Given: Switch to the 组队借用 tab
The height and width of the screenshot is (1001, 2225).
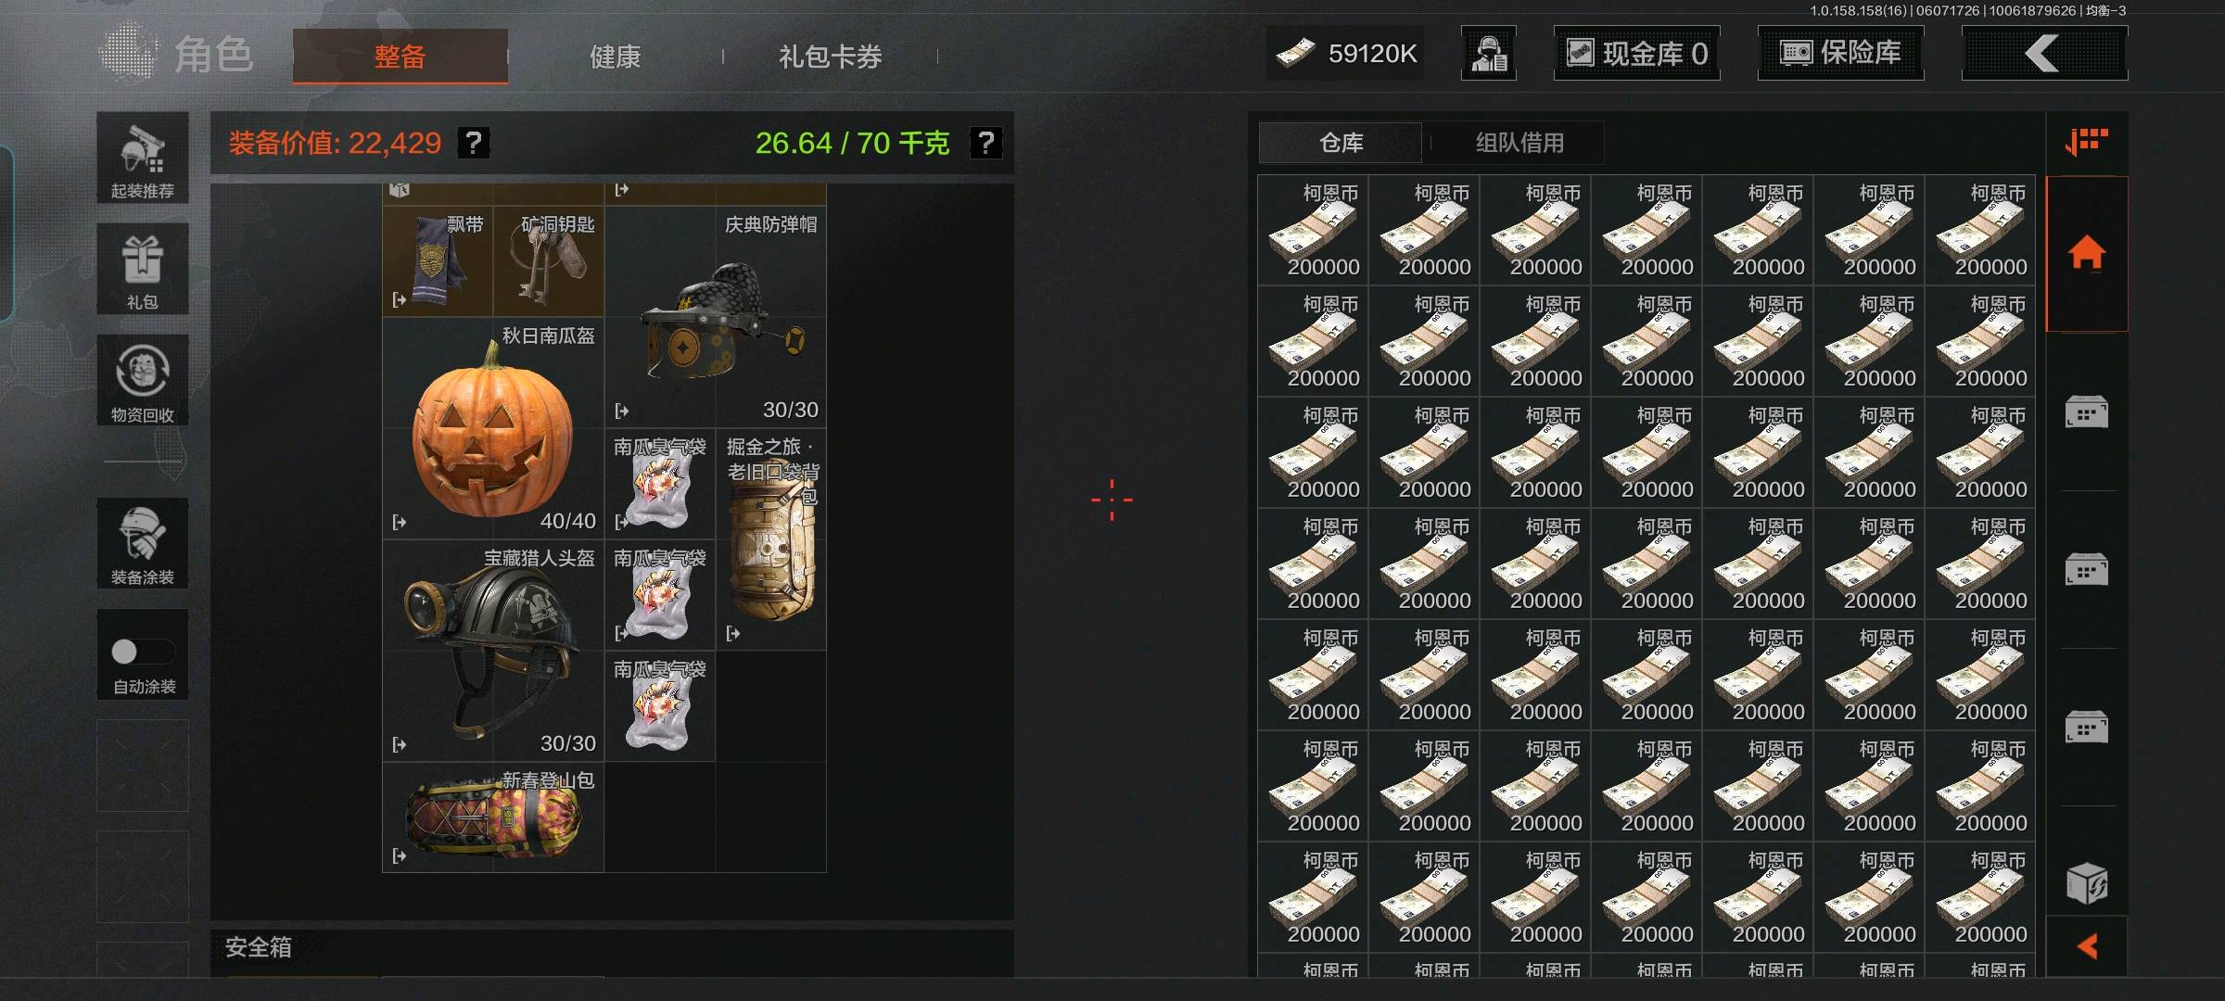Looking at the screenshot, I should [x=1519, y=143].
